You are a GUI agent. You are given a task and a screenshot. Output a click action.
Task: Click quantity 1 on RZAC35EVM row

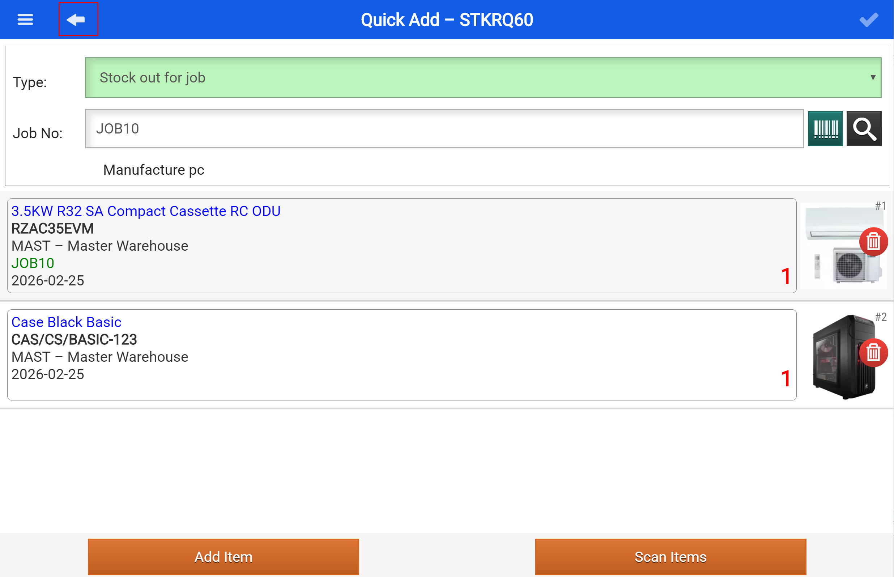[x=786, y=276]
